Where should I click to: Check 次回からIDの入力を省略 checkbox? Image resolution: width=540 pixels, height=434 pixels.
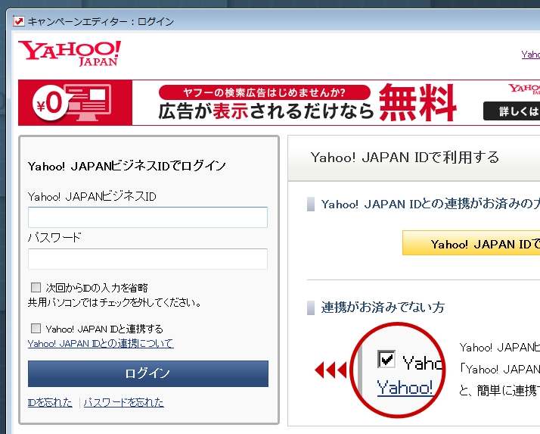click(x=36, y=287)
